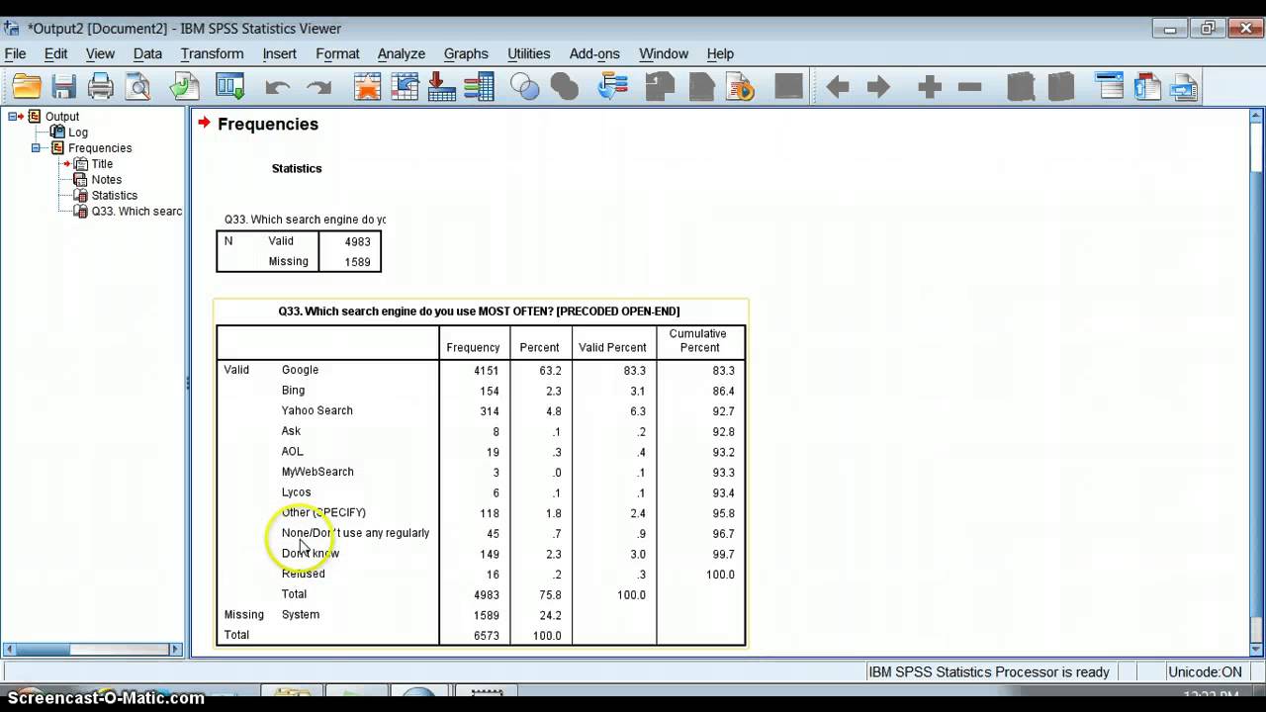The image size is (1266, 712).
Task: Select Statistics item in outline tree
Action: [x=114, y=196]
